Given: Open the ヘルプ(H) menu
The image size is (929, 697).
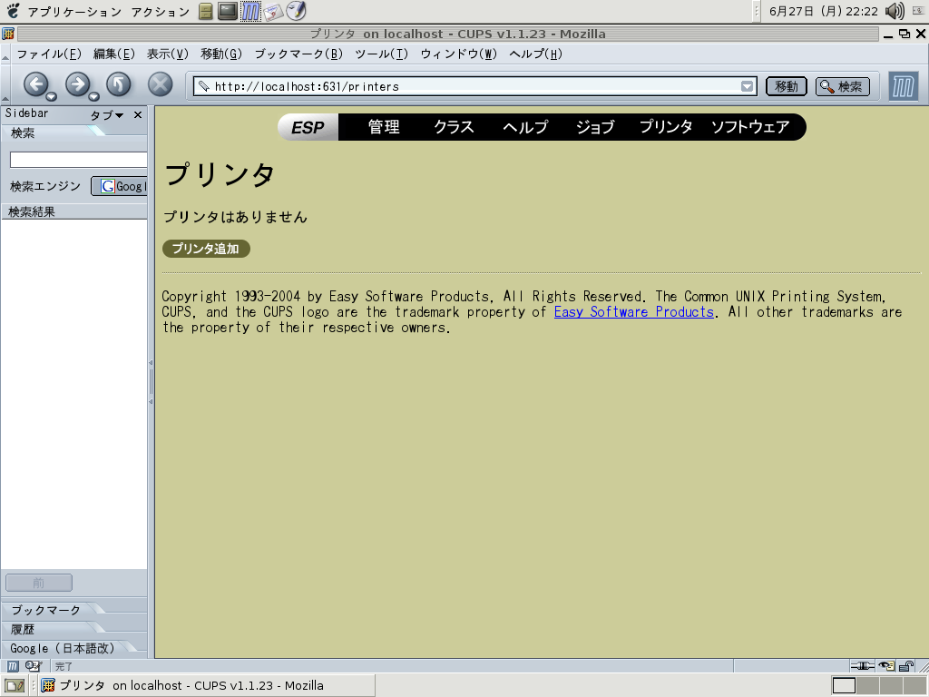Looking at the screenshot, I should pyautogui.click(x=535, y=54).
